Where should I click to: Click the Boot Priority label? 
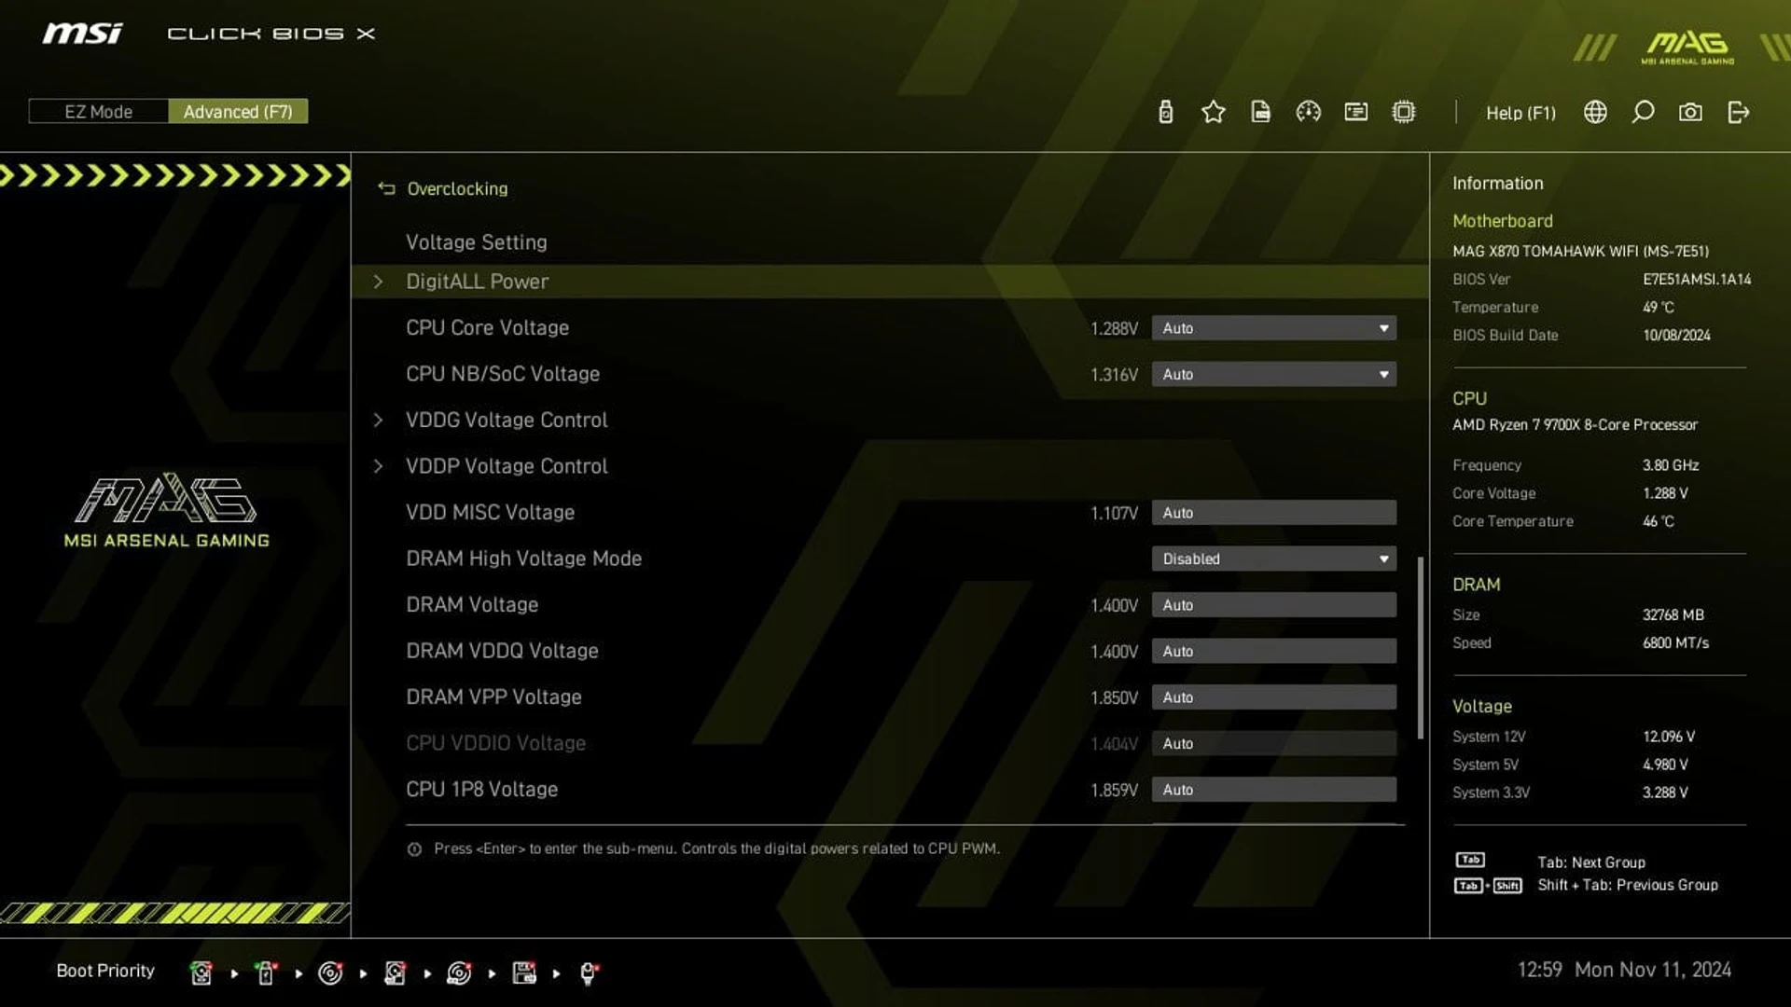(x=105, y=971)
